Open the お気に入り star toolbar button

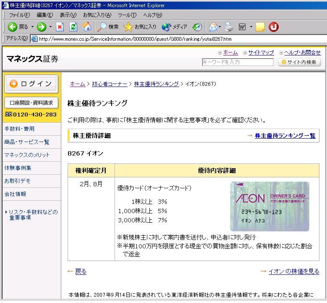click(x=140, y=27)
